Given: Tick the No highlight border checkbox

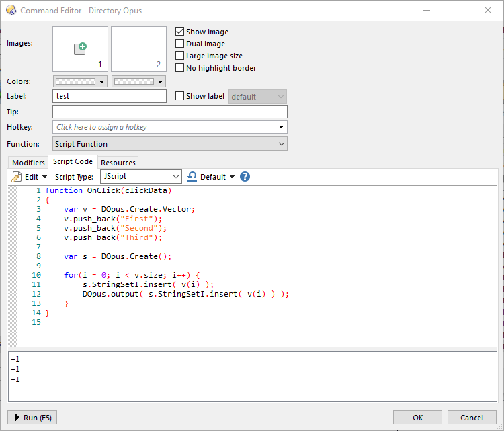Looking at the screenshot, I should point(180,68).
